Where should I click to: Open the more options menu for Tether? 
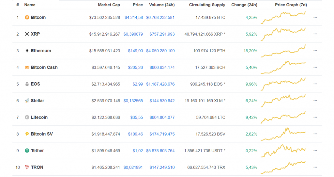(x=315, y=151)
